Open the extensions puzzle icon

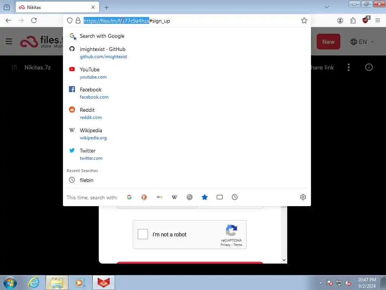coord(353,20)
